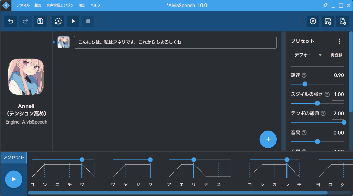Click the accent slider handle over コレカラモ
Image resolution: width=353 pixels, height=196 pixels.
(287, 160)
